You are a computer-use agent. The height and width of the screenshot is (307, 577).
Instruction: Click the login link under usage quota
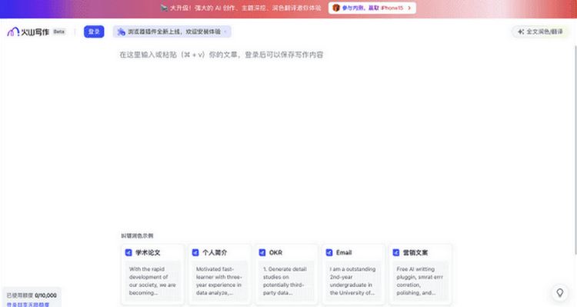28,305
